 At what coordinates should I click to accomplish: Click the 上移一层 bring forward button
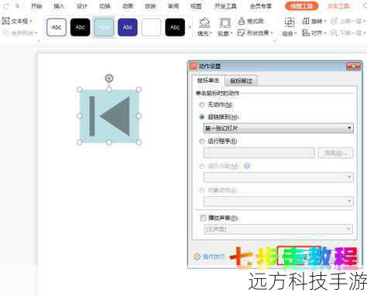[x=348, y=21]
